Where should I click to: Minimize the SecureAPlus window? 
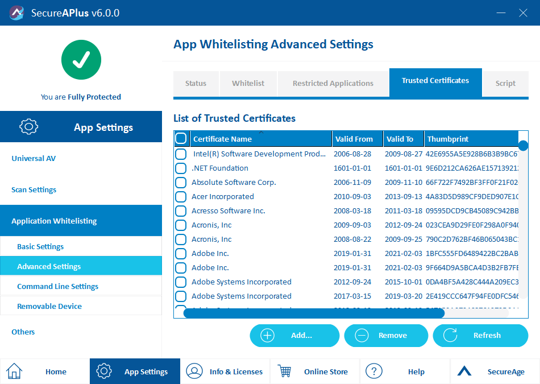pos(501,13)
